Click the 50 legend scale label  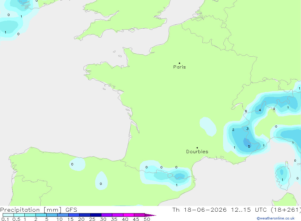pyautogui.click(x=147, y=219)
